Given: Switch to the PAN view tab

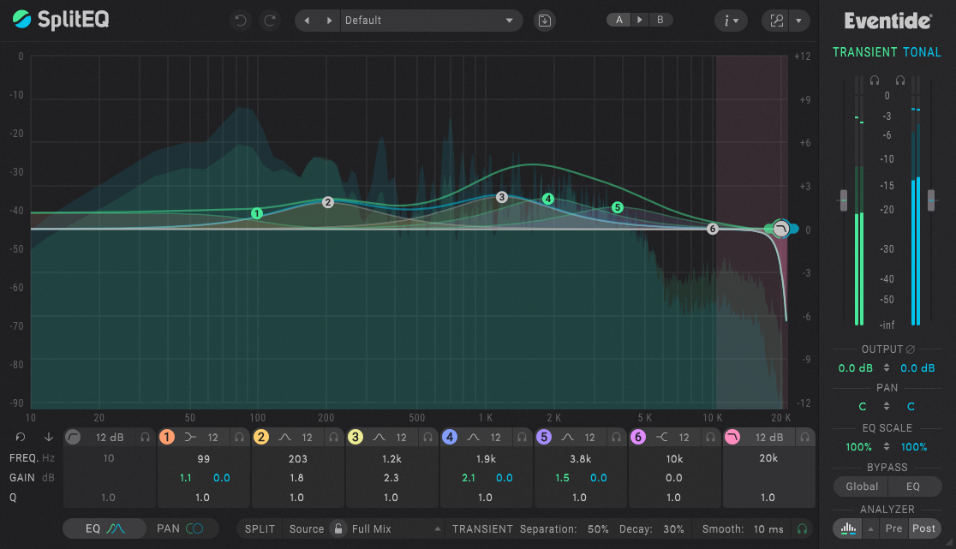Looking at the screenshot, I should (180, 528).
